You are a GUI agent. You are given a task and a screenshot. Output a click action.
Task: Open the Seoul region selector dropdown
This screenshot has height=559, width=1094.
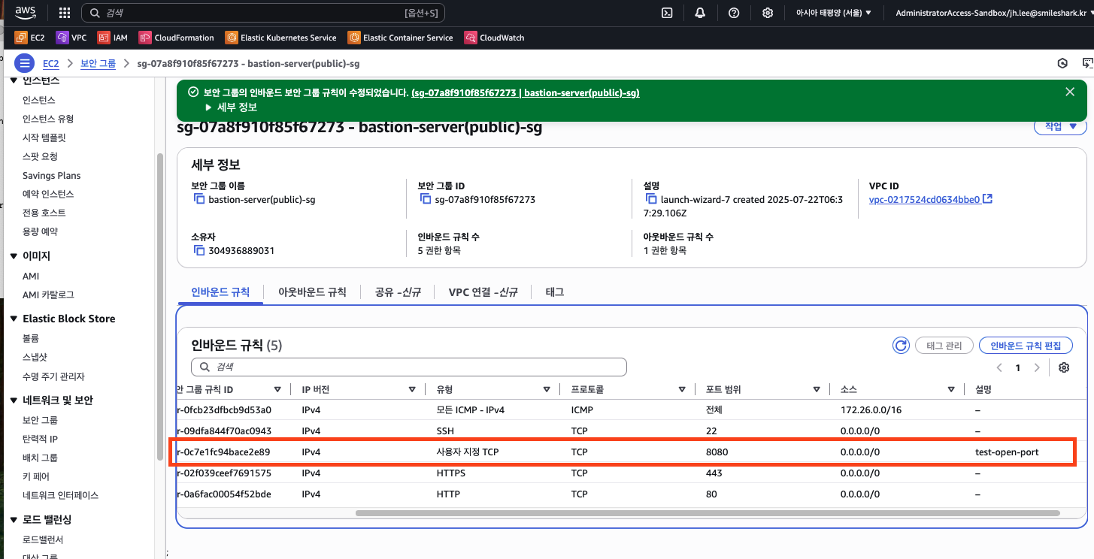coord(833,13)
